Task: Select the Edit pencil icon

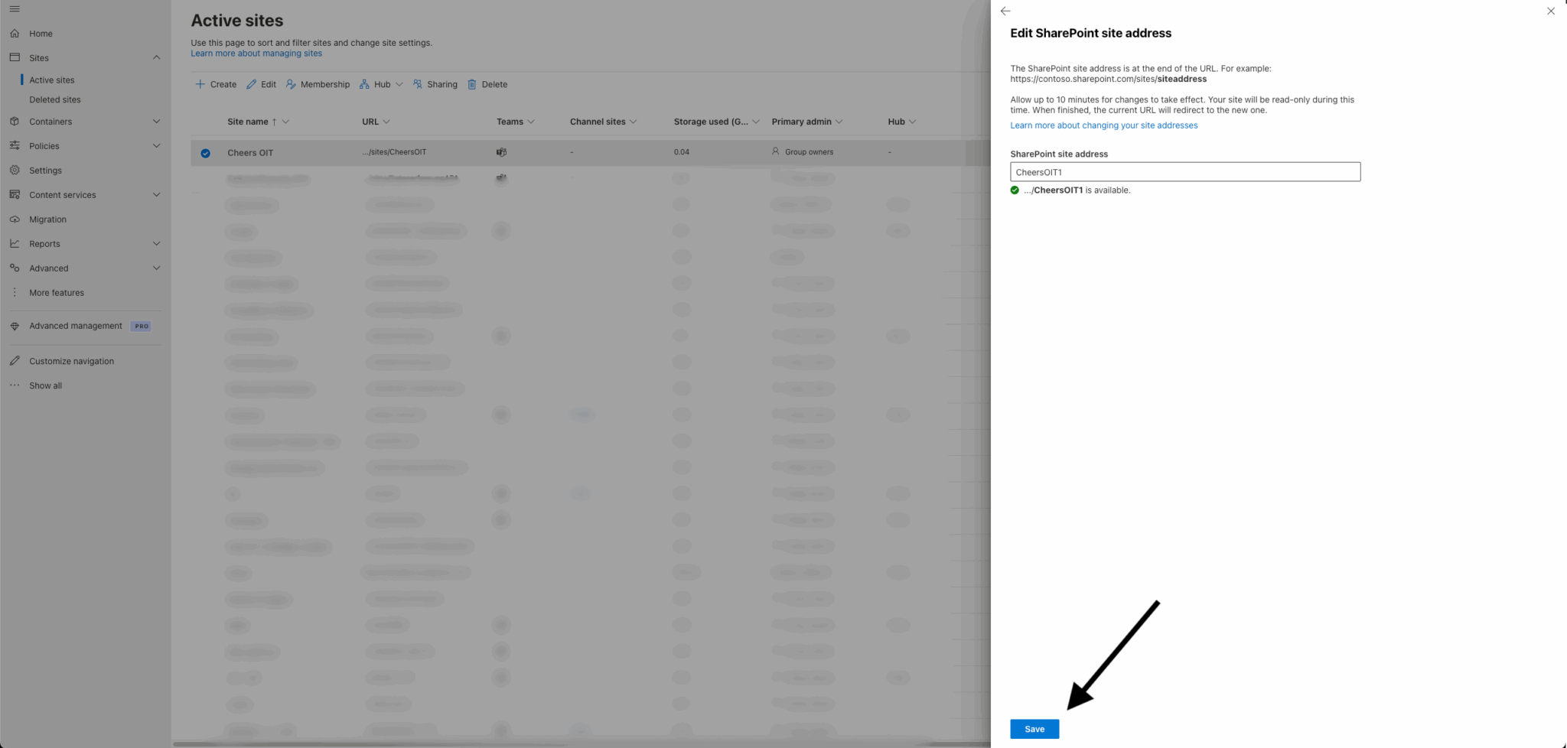Action: click(252, 84)
